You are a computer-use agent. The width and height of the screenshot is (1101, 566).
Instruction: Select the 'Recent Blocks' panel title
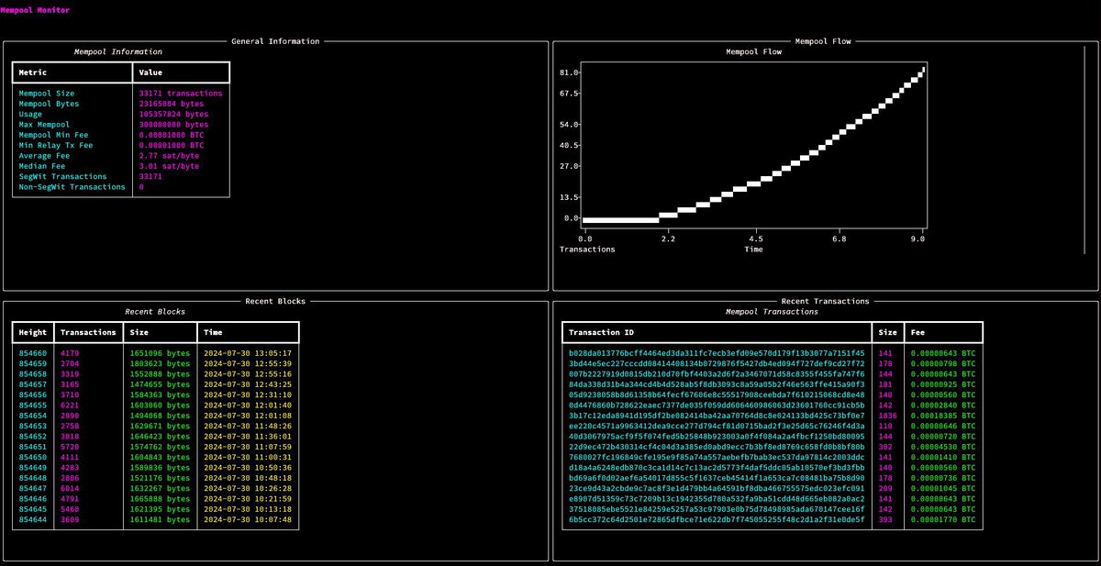coord(275,301)
